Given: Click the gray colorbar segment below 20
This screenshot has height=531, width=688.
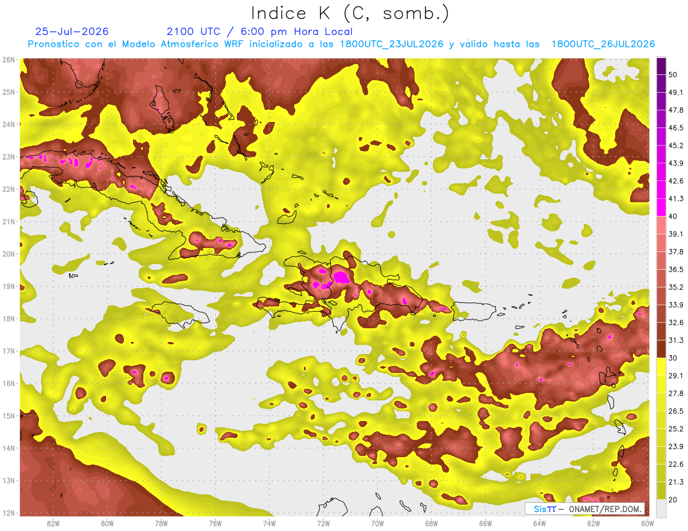Looking at the screenshot, I should [661, 508].
